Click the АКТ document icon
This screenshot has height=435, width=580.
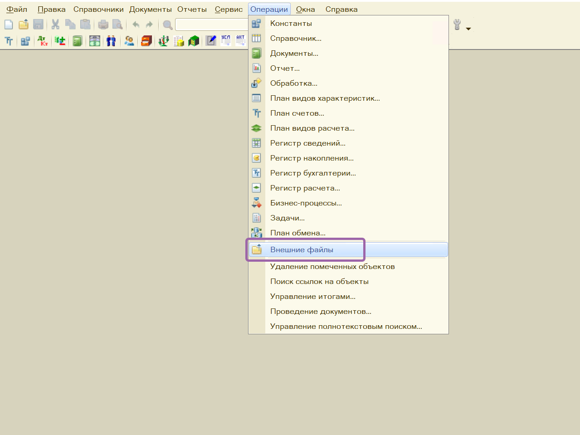[240, 41]
